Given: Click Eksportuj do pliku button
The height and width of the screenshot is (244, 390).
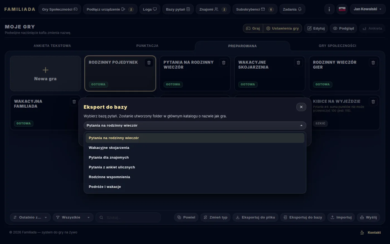Looking at the screenshot, I should tap(255, 217).
